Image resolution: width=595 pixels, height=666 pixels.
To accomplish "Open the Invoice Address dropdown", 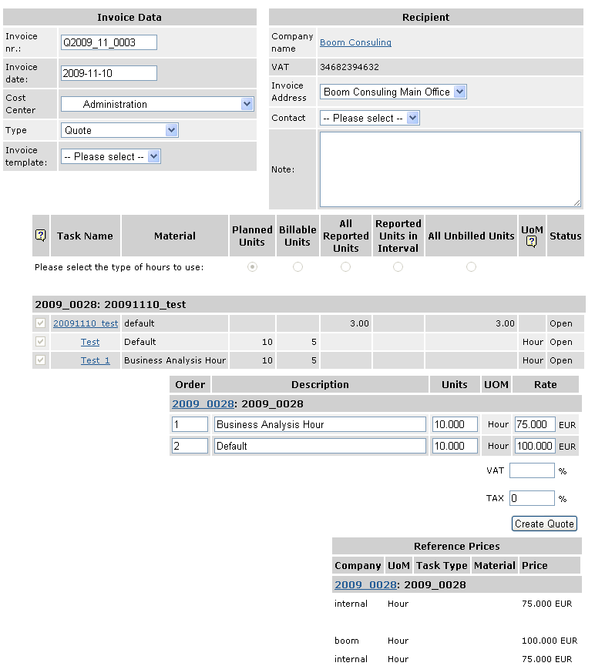I will click(x=393, y=92).
